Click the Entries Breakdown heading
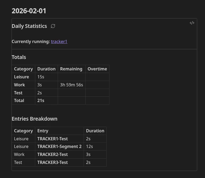Image resolution: width=205 pixels, height=178 pixels. pyautogui.click(x=34, y=119)
